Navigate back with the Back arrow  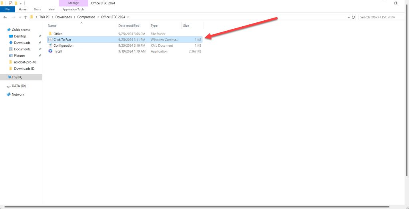(x=5, y=17)
